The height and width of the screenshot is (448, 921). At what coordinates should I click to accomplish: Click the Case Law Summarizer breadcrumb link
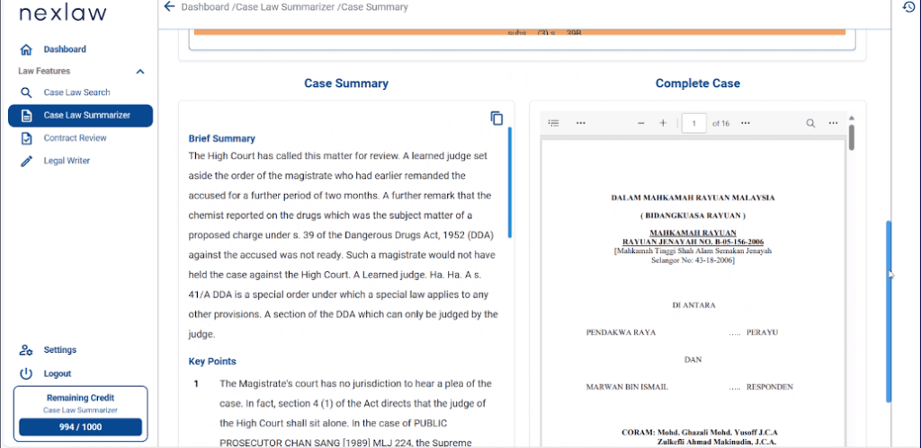point(285,7)
